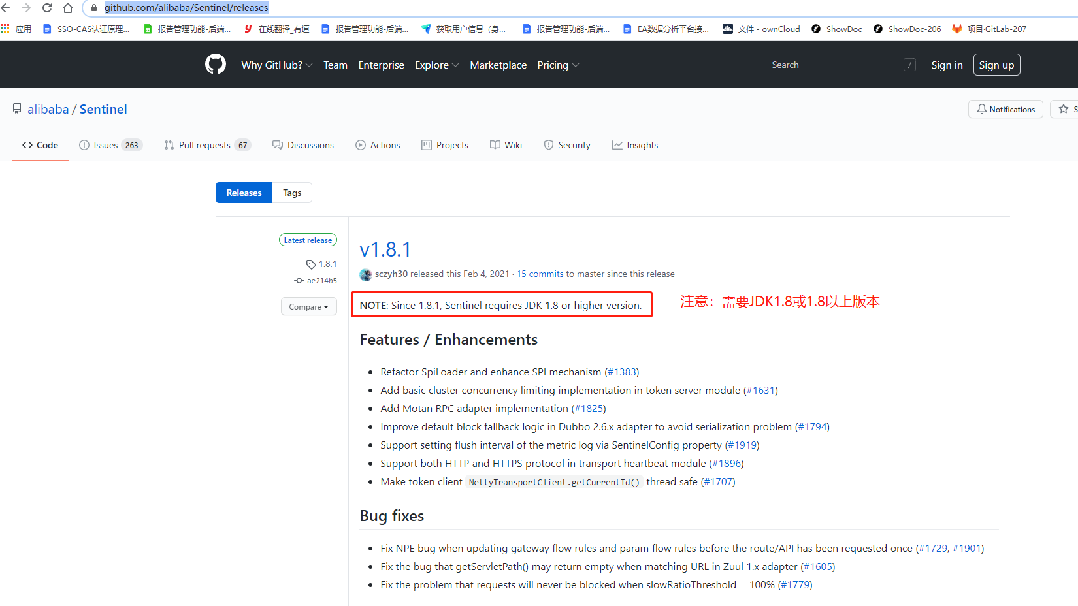Click the browser URL address text
This screenshot has height=606, width=1078.
pyautogui.click(x=186, y=8)
